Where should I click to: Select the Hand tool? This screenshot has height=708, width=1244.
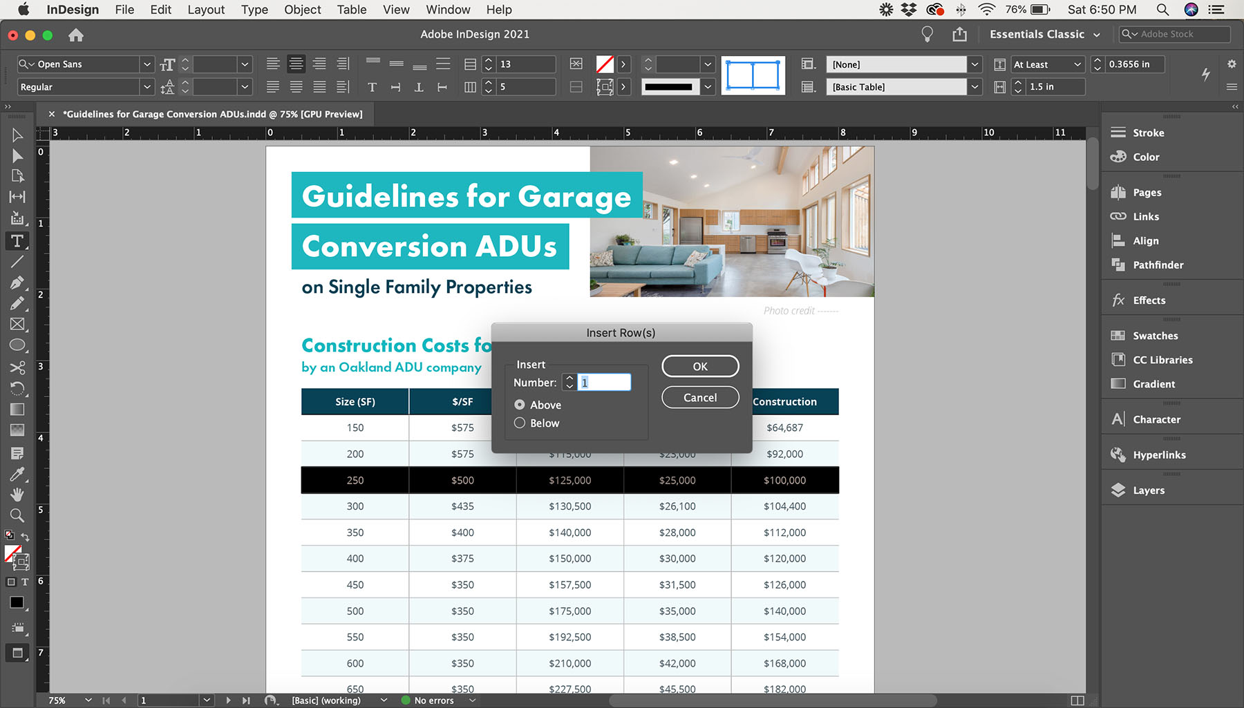[17, 495]
